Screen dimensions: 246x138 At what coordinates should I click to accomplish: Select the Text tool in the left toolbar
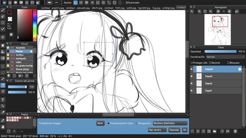click(x=3, y=100)
